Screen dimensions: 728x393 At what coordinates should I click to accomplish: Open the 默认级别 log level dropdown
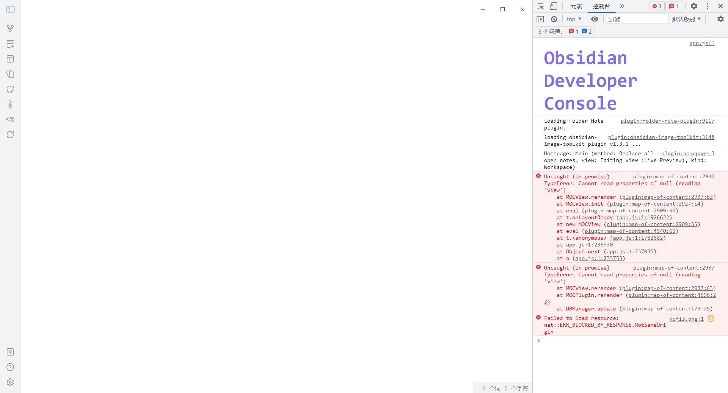tap(686, 19)
